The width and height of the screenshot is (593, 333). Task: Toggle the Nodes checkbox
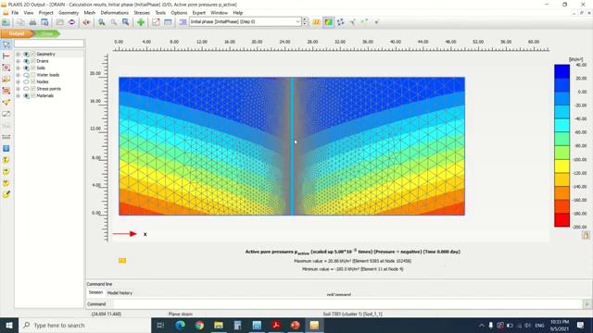tap(33, 81)
